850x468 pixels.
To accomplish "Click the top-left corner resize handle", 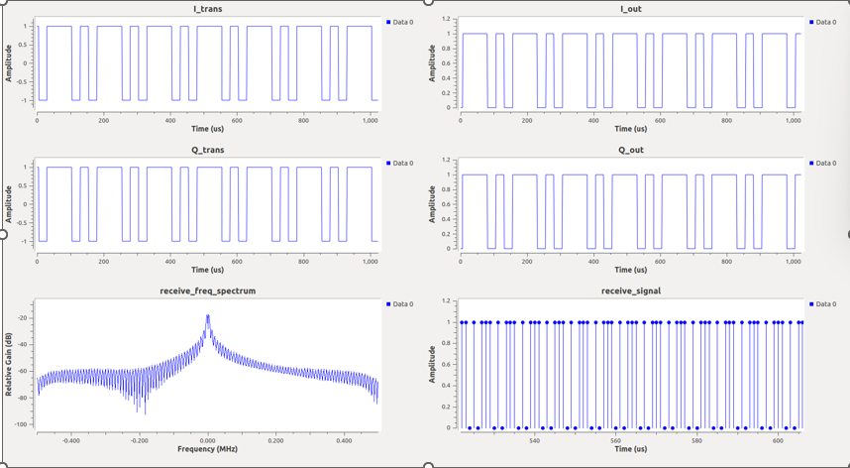I will coord(2,2).
